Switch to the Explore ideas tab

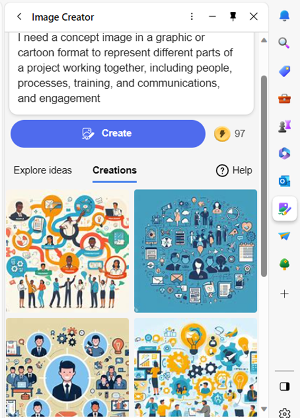click(43, 171)
